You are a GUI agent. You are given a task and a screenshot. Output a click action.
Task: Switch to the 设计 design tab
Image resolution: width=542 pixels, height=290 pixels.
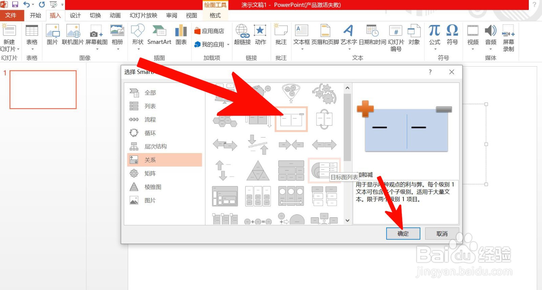(75, 15)
